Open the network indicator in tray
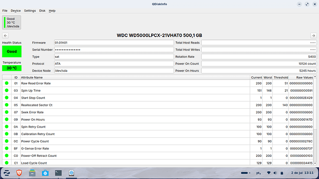Viewport: 319px width, 179px height. pos(269,173)
